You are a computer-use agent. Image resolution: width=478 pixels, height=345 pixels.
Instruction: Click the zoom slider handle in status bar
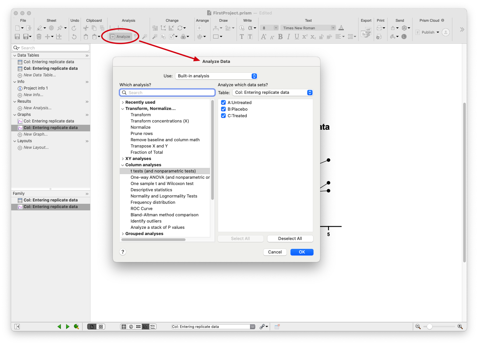coord(430,327)
